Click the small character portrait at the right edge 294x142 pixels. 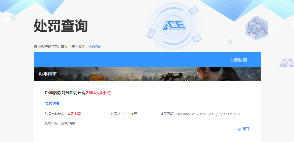click(287, 63)
